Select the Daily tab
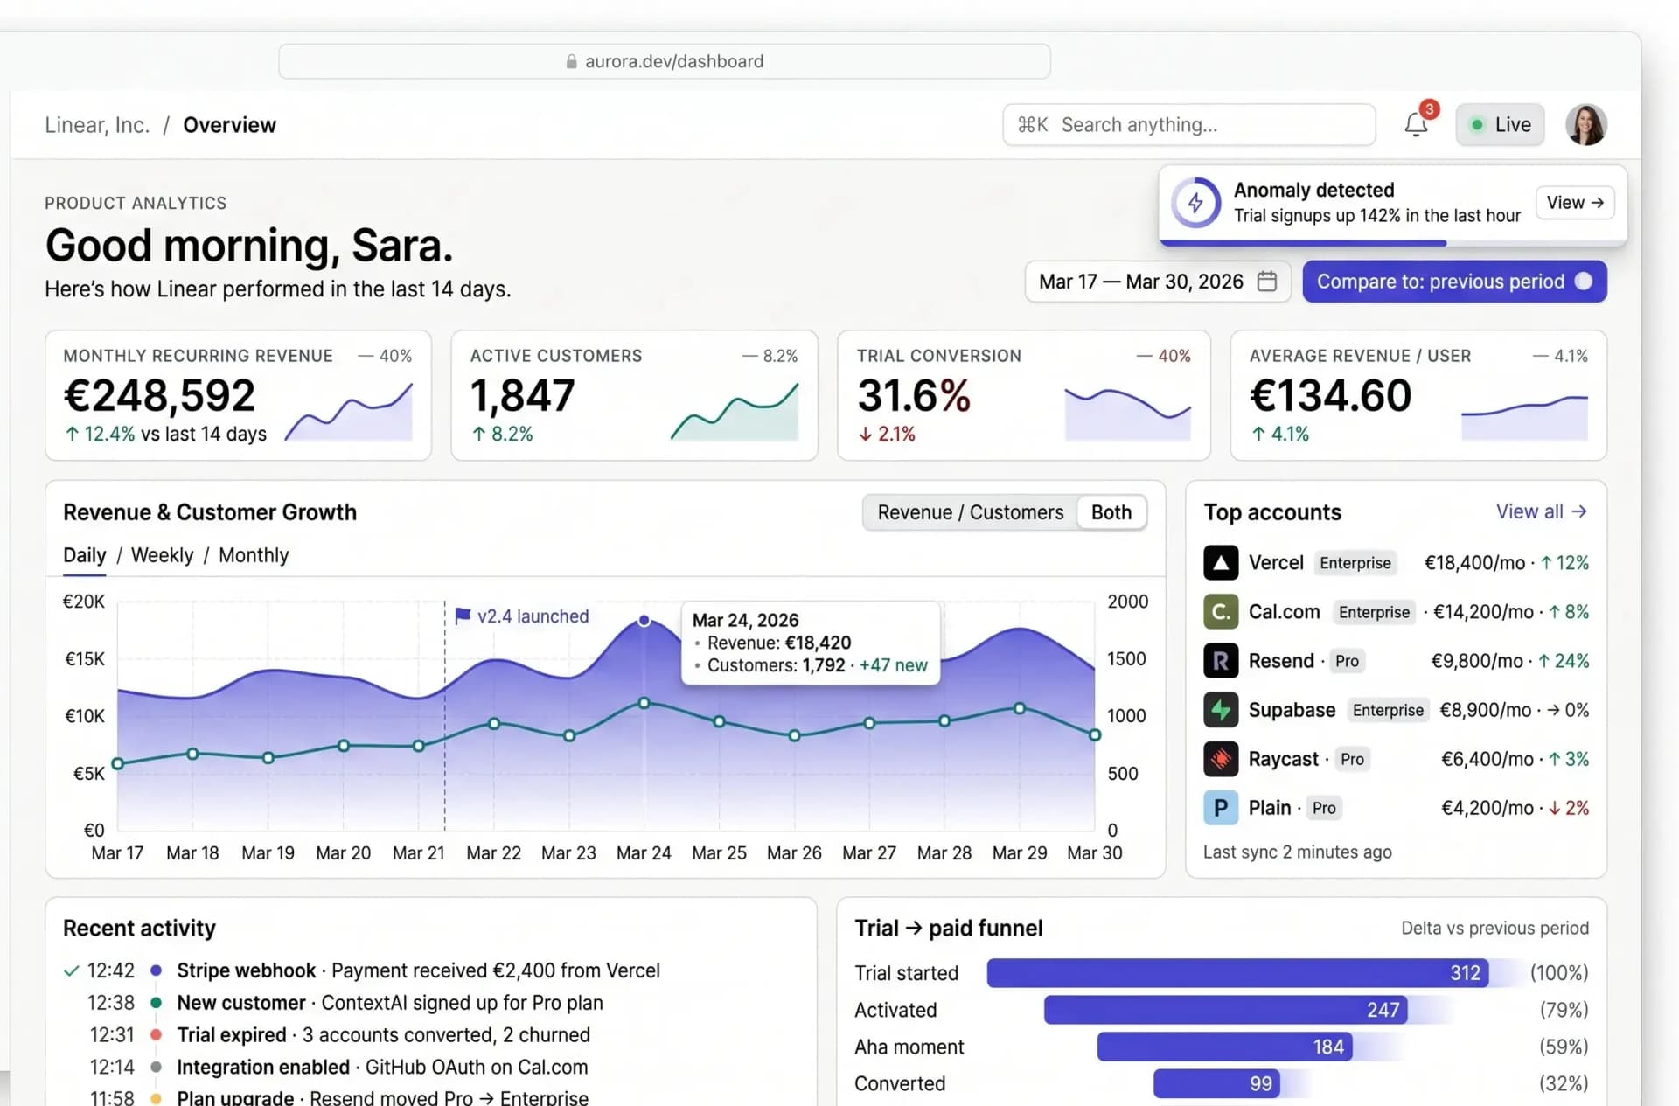 [85, 555]
